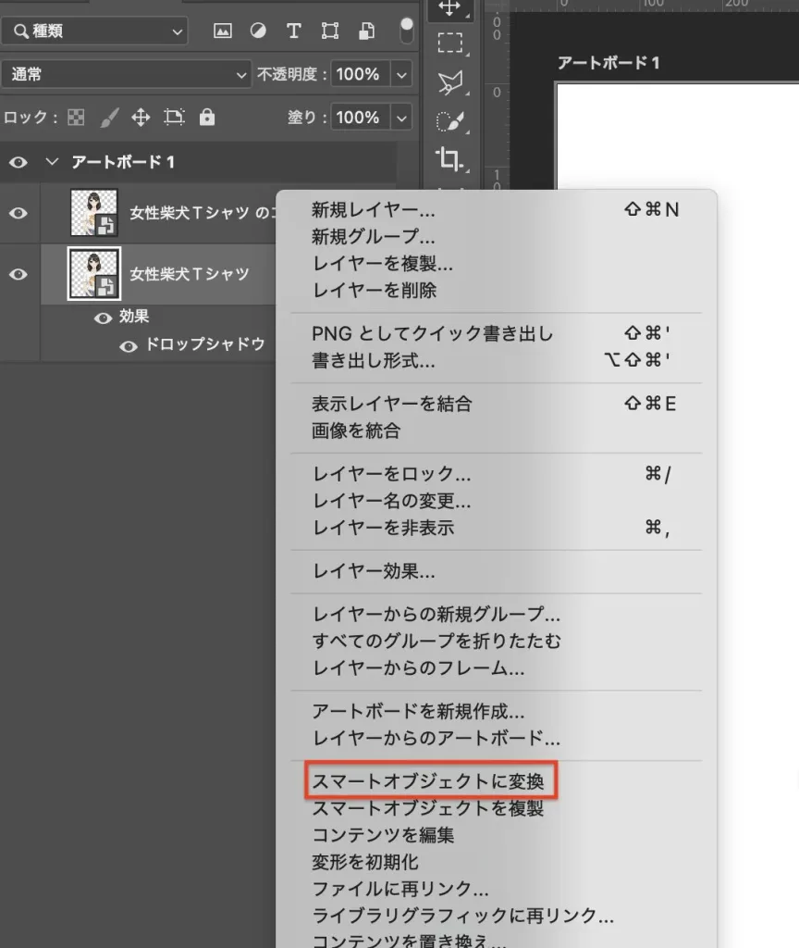Open the 不透明度 opacity dropdown arrow
The width and height of the screenshot is (799, 948).
click(401, 74)
